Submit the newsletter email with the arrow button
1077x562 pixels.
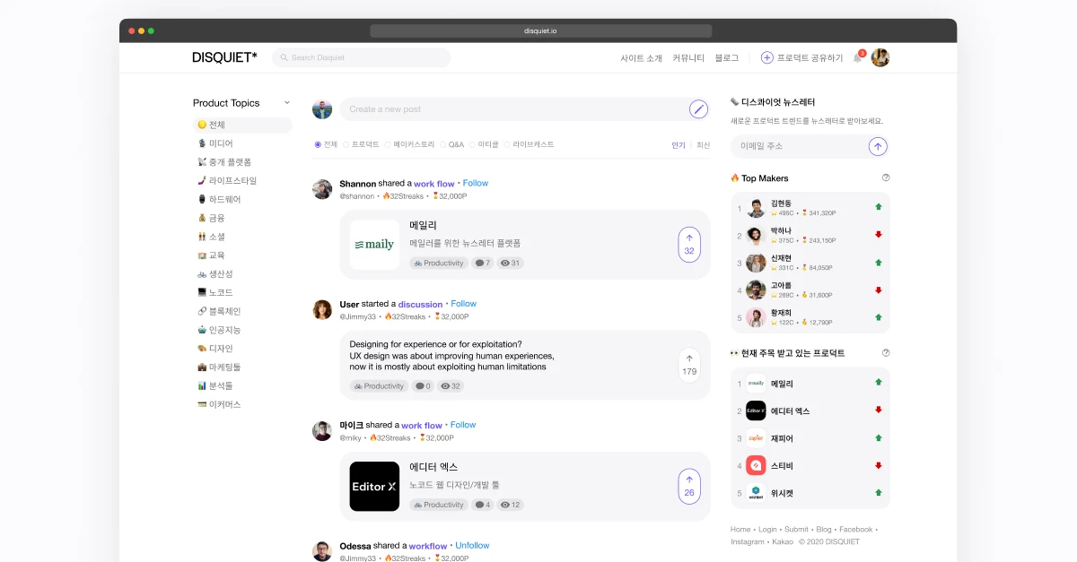click(x=878, y=146)
